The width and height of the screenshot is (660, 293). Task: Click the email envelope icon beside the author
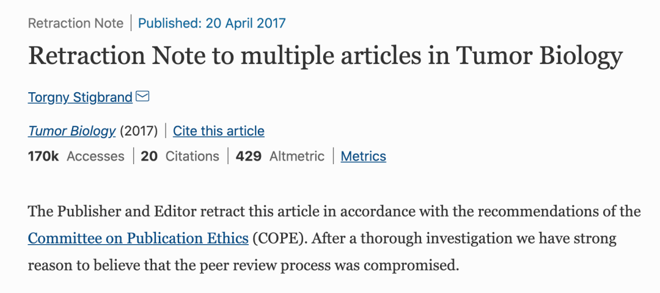142,96
